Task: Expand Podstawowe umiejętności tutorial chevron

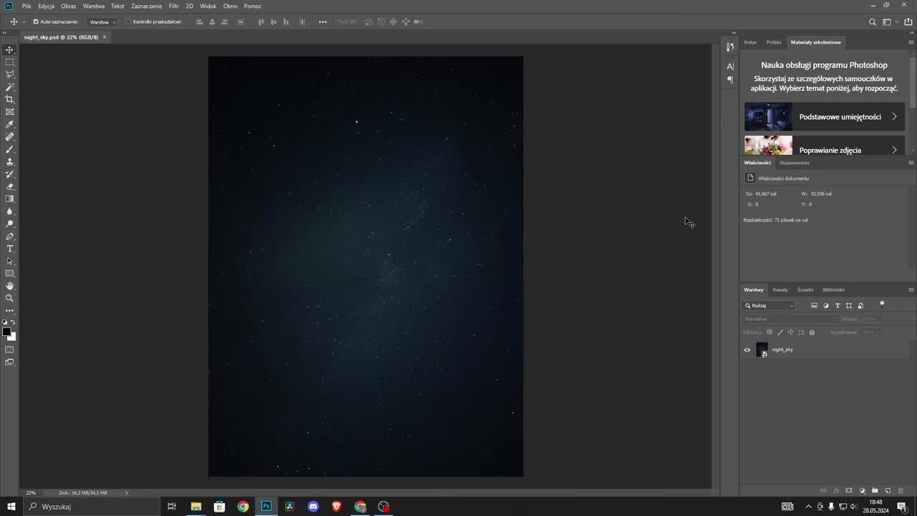Action: pyautogui.click(x=894, y=116)
